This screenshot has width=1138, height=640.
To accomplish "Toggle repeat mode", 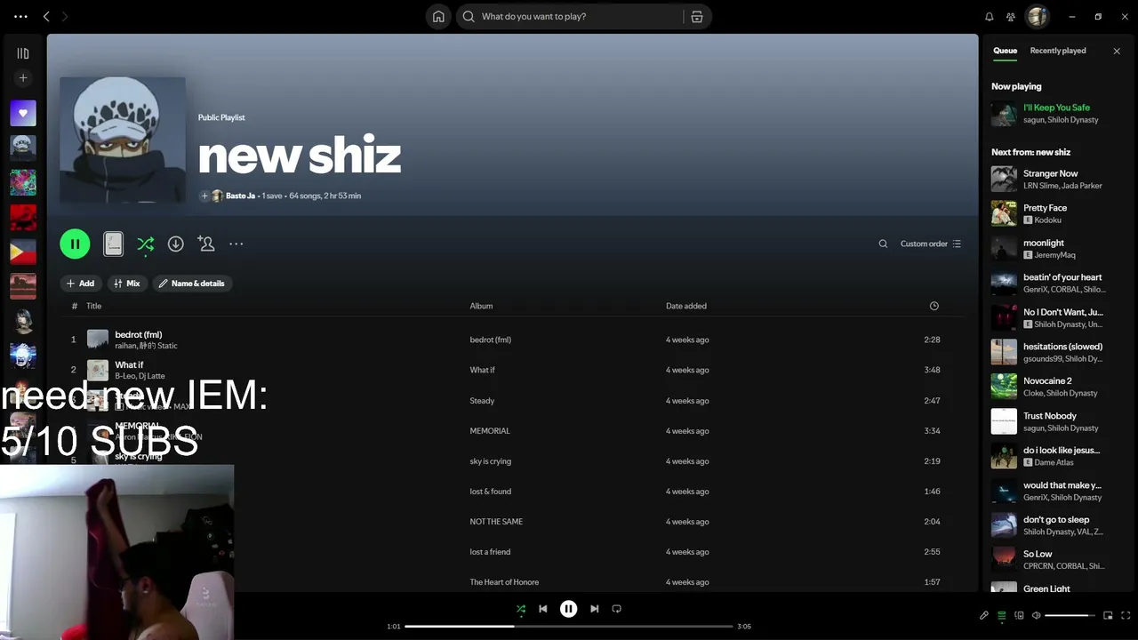I will 617,609.
